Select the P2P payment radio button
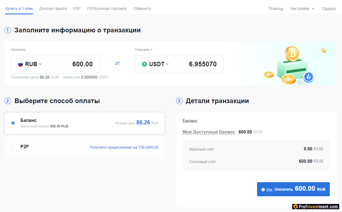This screenshot has height=212, width=342. coord(13,147)
